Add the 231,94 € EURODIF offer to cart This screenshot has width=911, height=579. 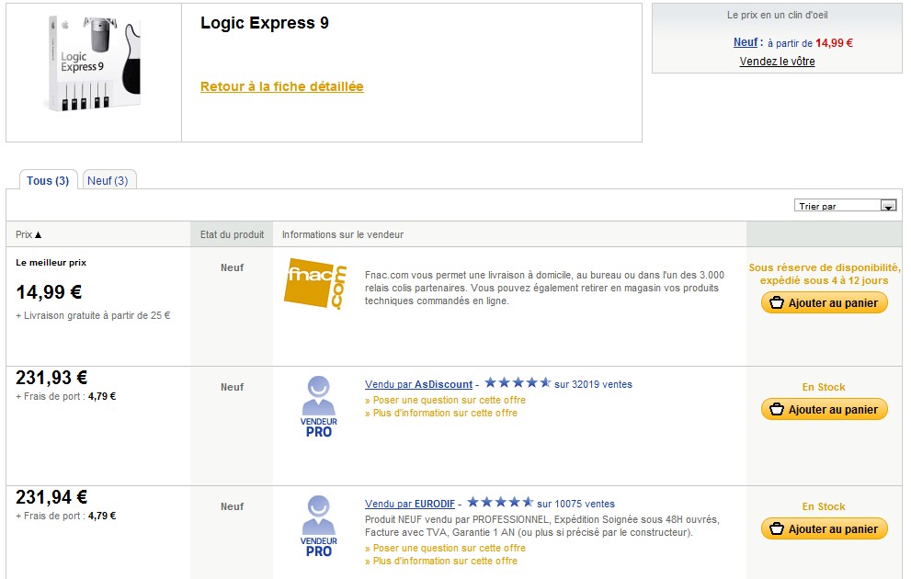(x=825, y=529)
